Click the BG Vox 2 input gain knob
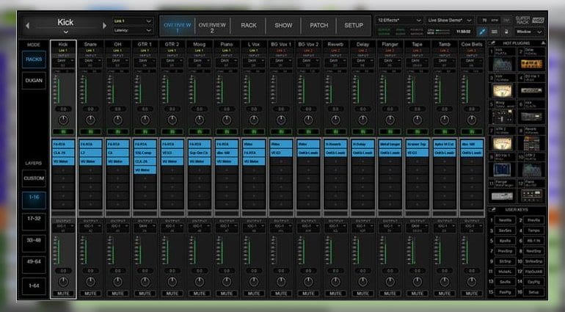The image size is (565, 312). click(308, 120)
